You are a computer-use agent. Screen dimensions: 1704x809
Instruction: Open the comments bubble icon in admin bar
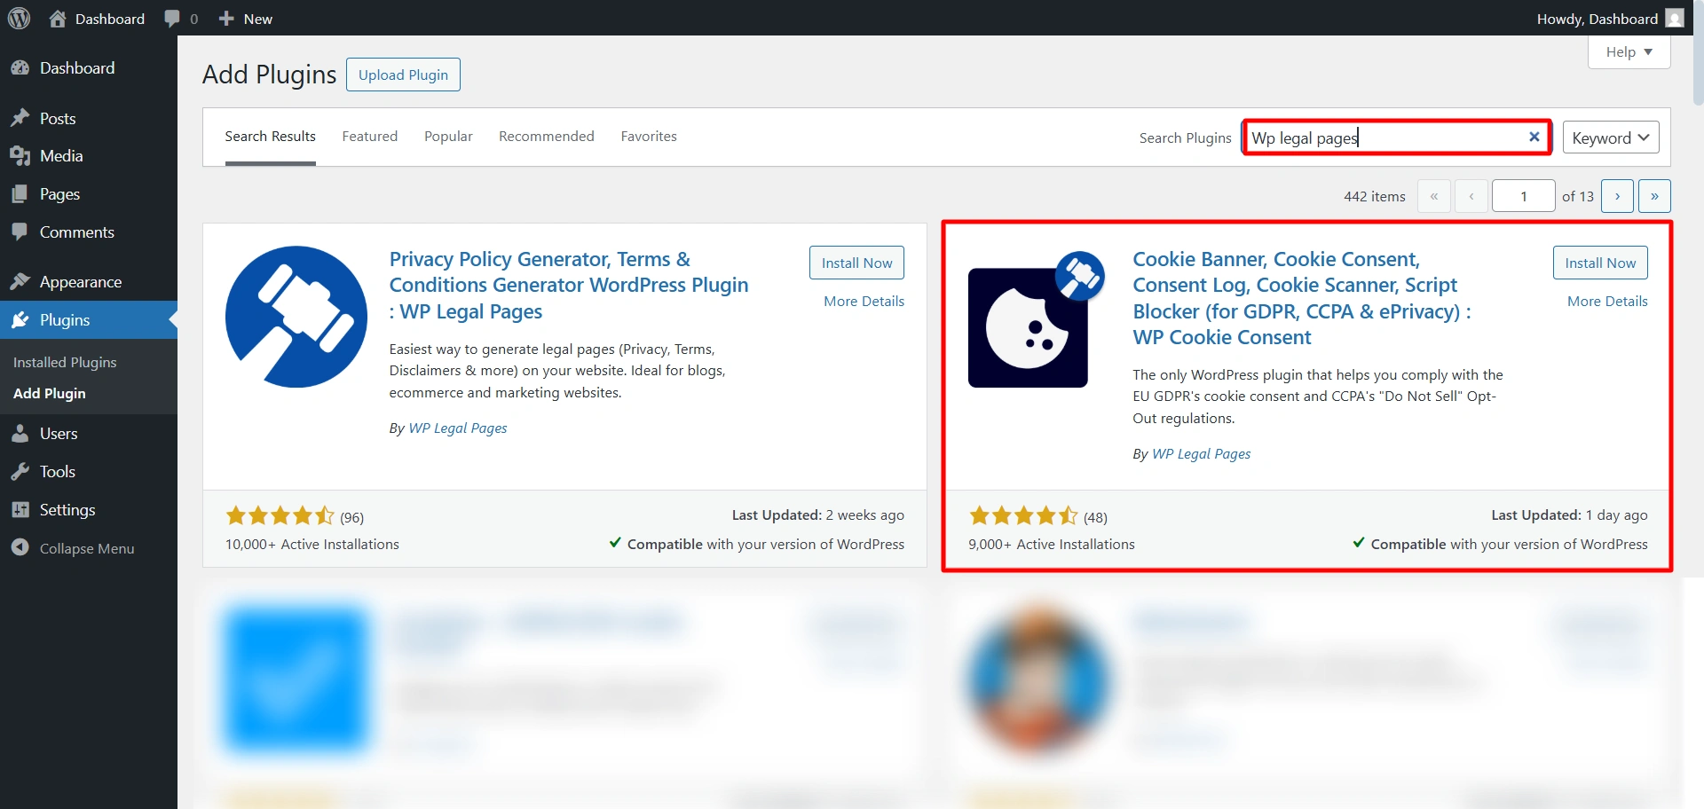[172, 19]
